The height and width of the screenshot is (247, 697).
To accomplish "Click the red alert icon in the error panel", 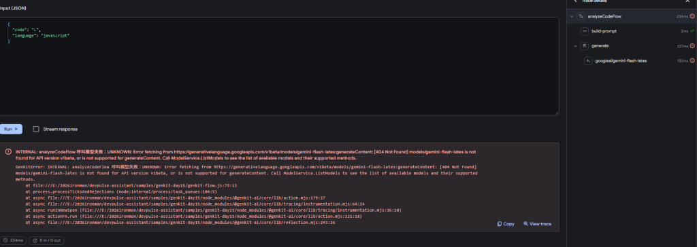I will click(8, 151).
